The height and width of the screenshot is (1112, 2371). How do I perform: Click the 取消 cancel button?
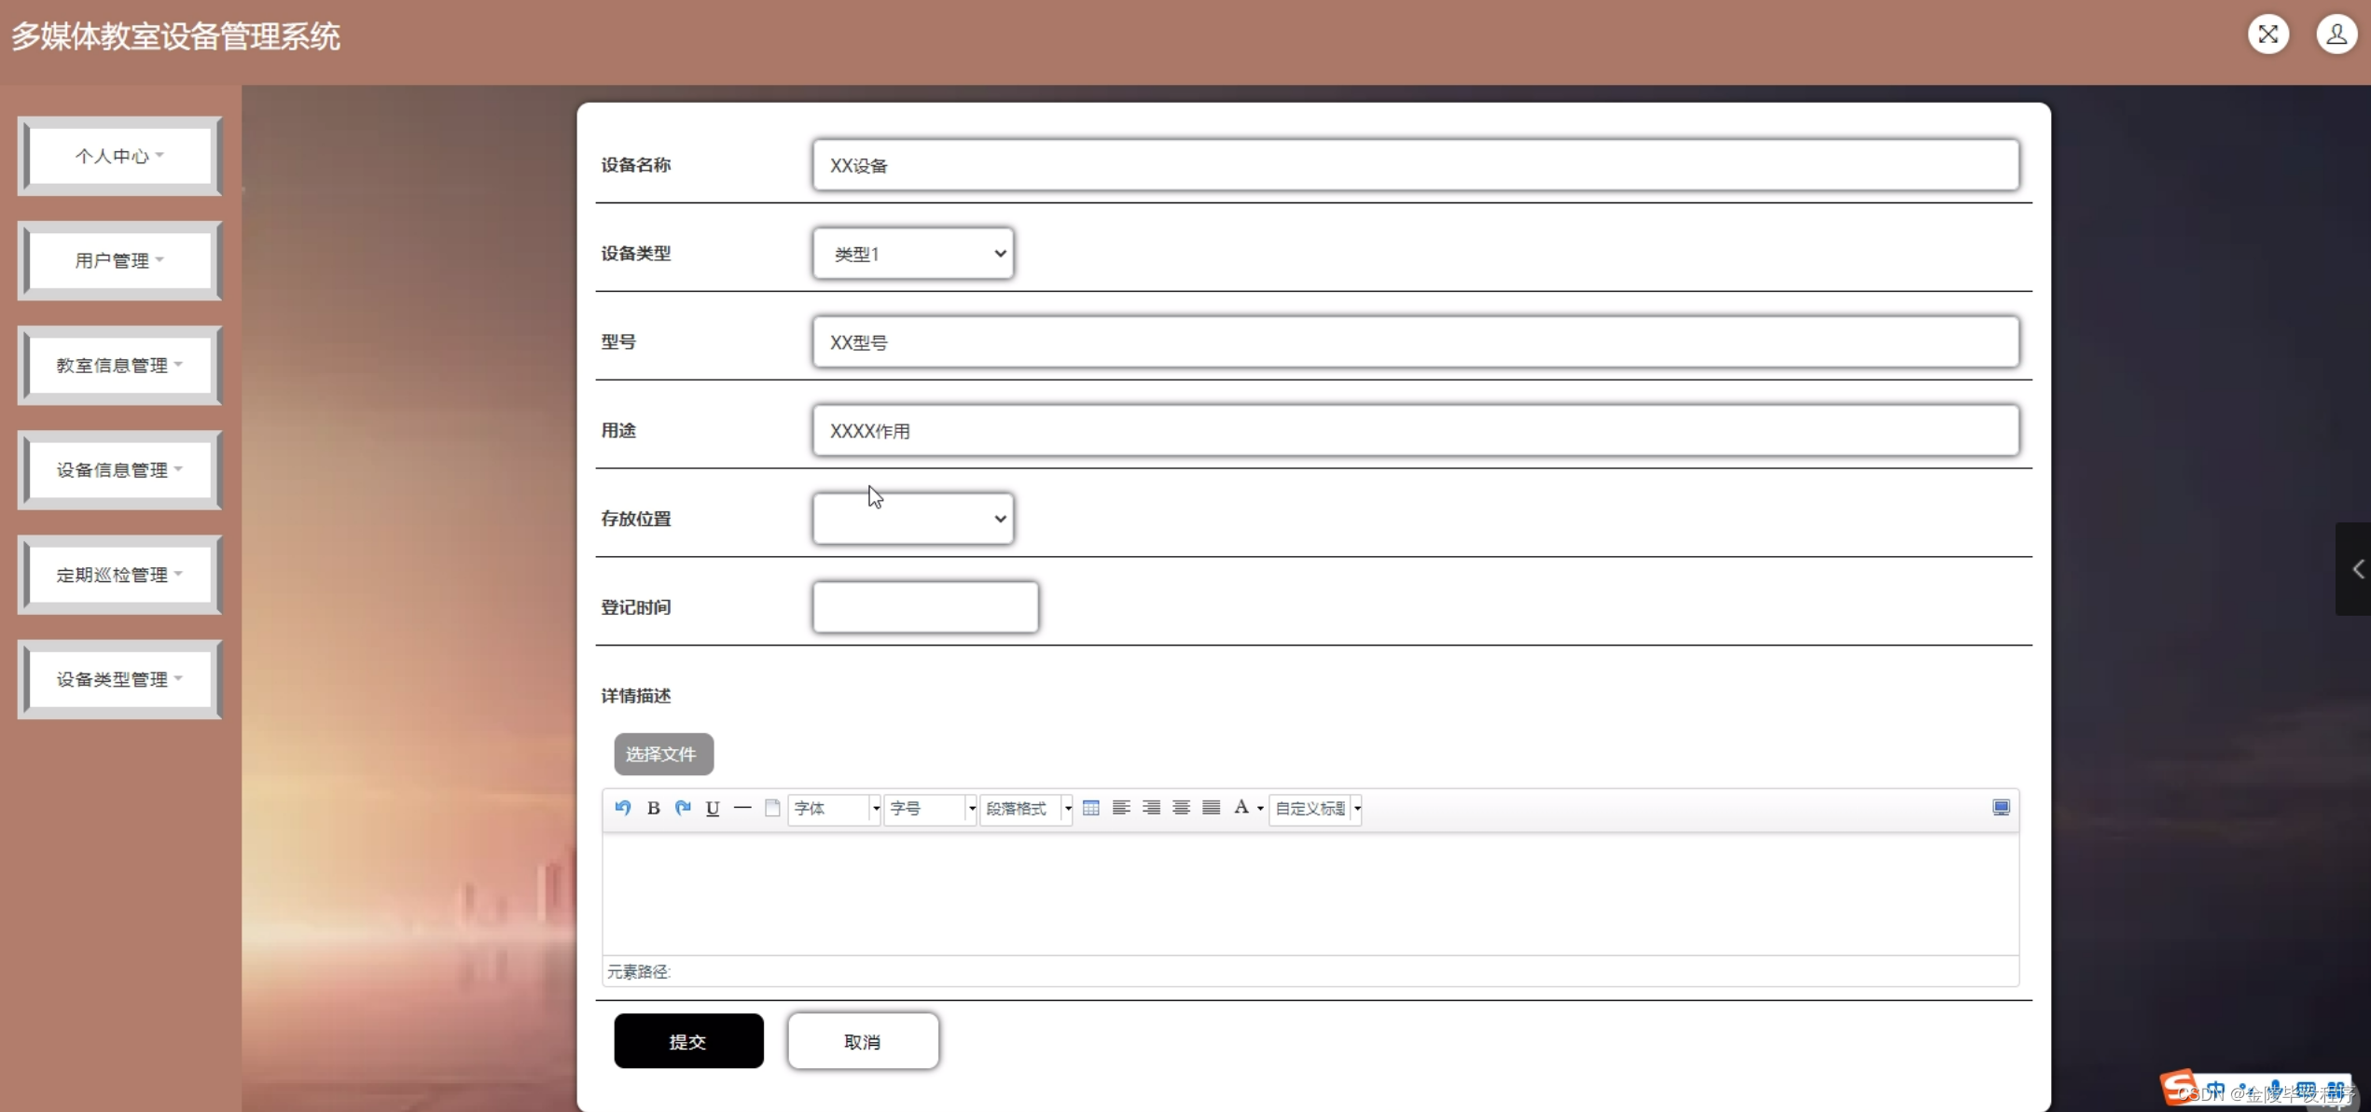(x=863, y=1041)
